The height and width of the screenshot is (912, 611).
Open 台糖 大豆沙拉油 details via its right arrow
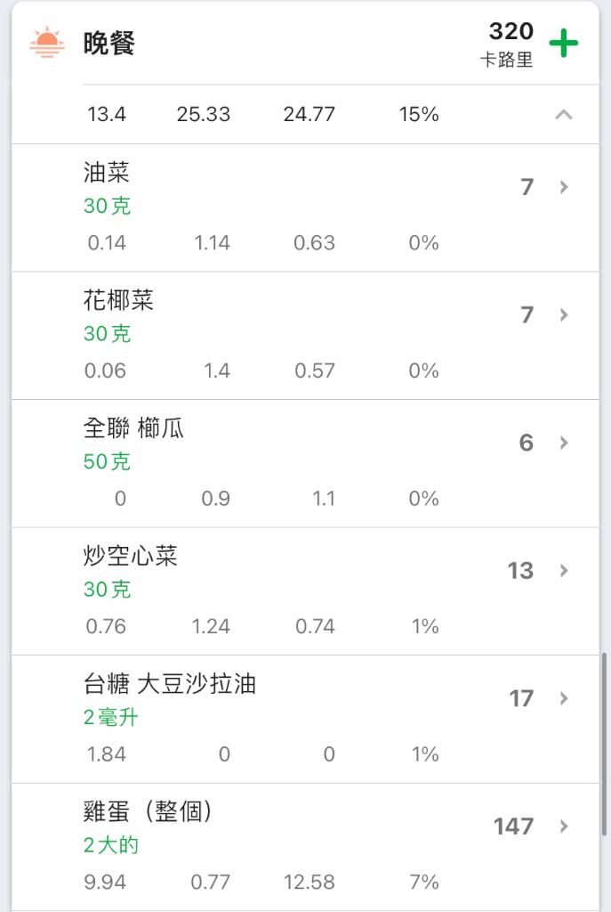[x=563, y=698]
